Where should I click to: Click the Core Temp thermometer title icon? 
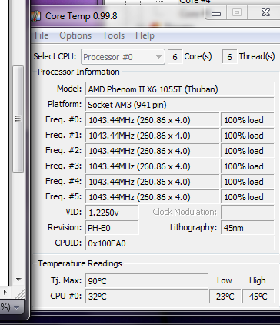tap(36, 16)
